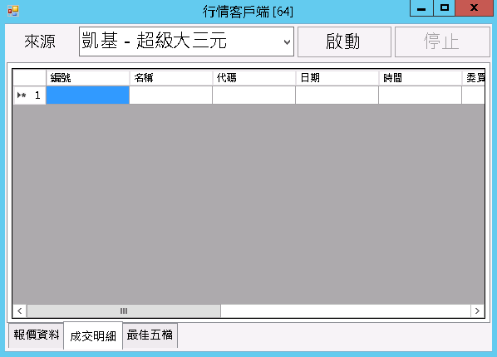Click the horizontal scrollbar thumb
Screen dimensions: 497x357
coord(124,311)
